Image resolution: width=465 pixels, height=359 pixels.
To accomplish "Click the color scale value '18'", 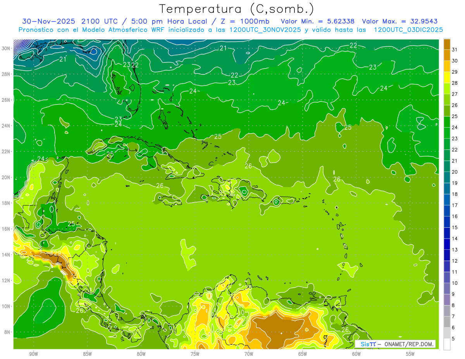I will point(455,194).
